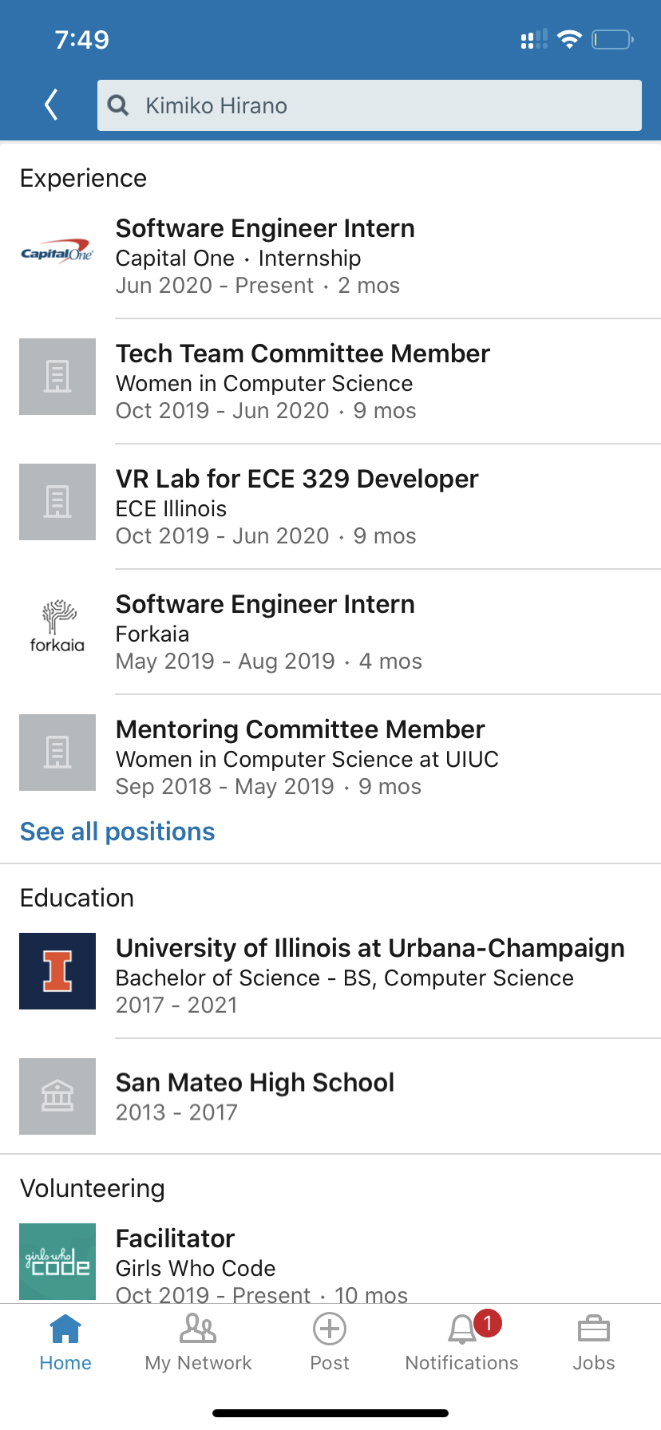Tap San Mateo High School placeholder icon
This screenshot has height=1430, width=661.
[57, 1096]
